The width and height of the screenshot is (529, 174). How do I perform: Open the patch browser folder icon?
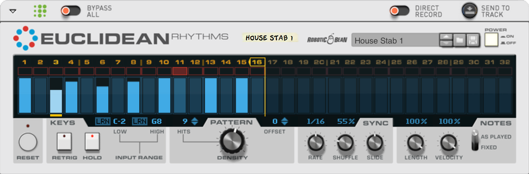tap(459, 40)
